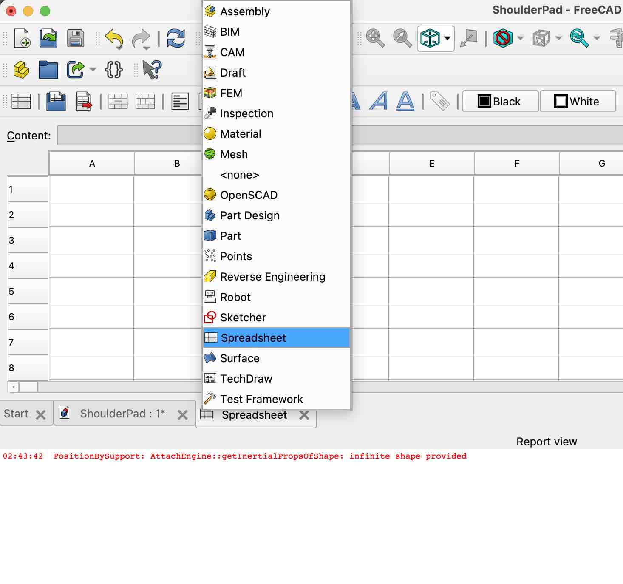This screenshot has width=623, height=584.
Task: Select column F header
Action: coord(517,163)
